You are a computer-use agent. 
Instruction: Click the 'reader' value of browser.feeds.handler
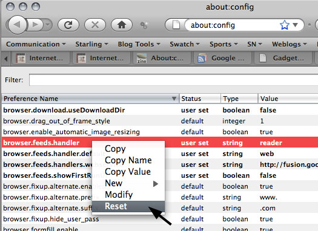pyautogui.click(x=271, y=143)
